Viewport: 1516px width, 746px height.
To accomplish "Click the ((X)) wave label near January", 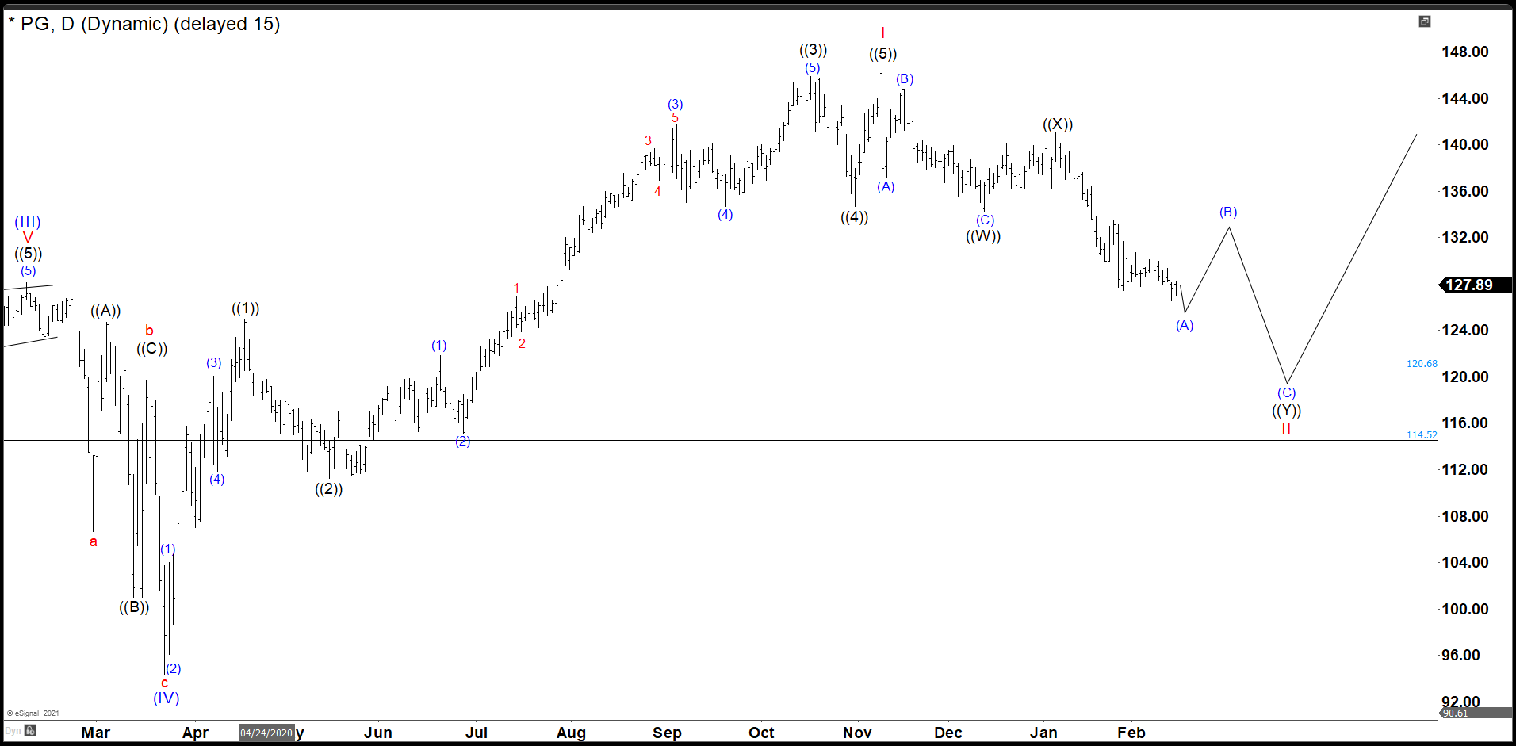I will (1057, 124).
